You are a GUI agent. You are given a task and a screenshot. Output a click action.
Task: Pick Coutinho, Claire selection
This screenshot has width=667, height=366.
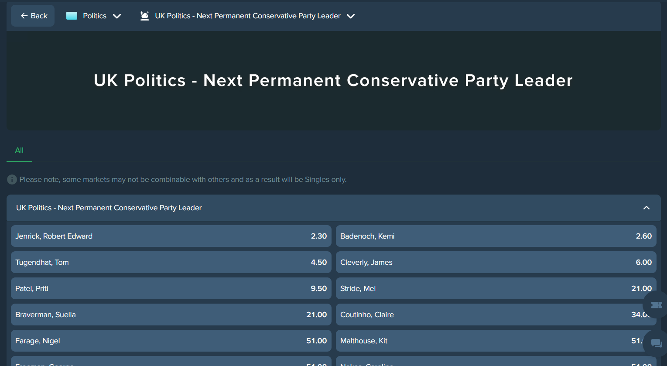point(496,315)
